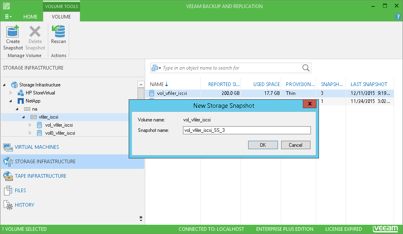Close the New Storage Snapshot dialog

(x=310, y=104)
